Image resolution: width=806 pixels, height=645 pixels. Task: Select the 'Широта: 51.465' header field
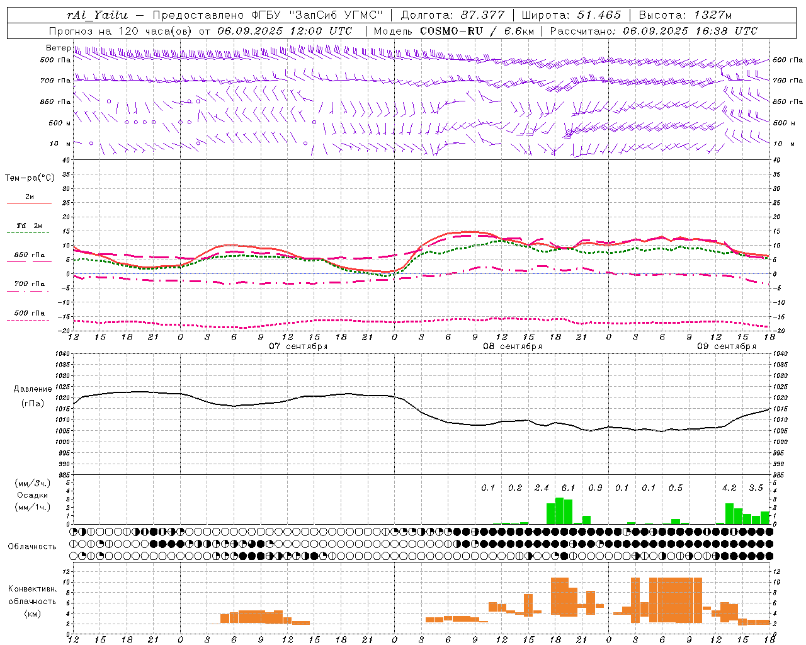coord(570,15)
